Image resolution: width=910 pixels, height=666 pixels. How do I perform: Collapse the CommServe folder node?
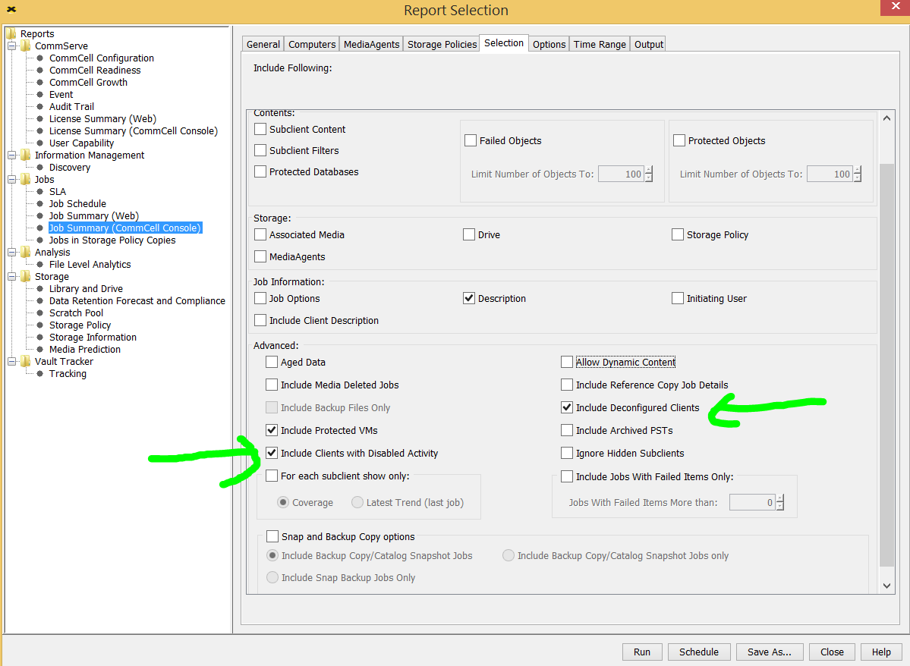tap(11, 46)
